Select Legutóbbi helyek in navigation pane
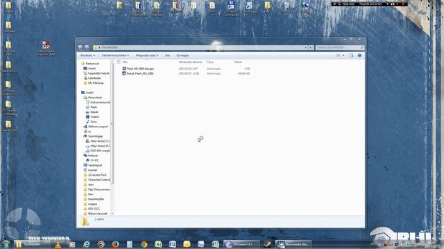 point(96,73)
